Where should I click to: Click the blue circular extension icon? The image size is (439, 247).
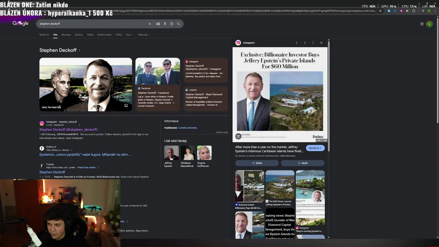(389, 11)
